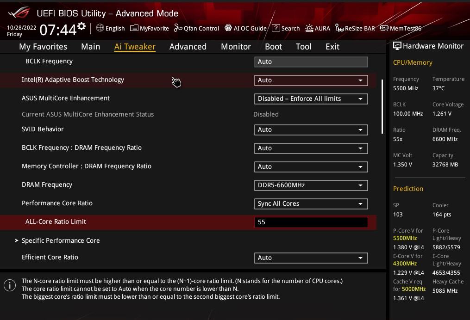This screenshot has width=470, height=320.
Task: Click the DRAM Frequency label
Action: click(47, 185)
